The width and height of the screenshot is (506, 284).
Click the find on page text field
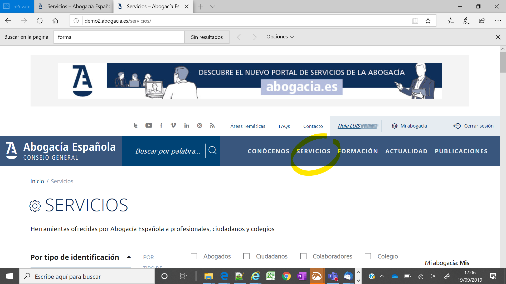point(119,37)
